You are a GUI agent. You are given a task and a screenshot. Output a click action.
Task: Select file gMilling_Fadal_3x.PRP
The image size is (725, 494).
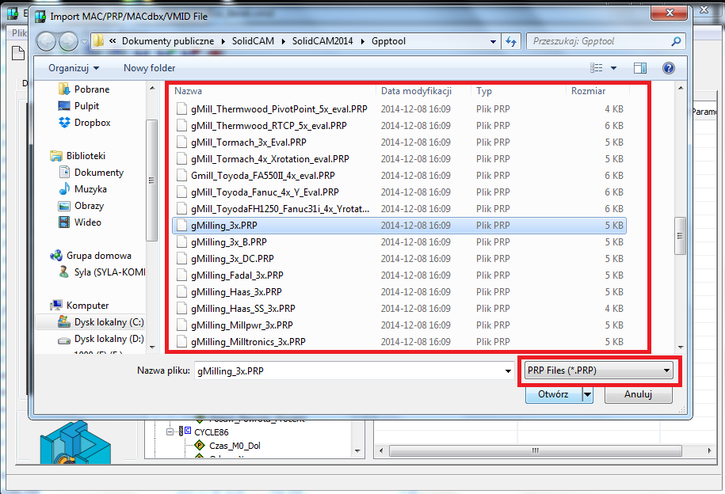click(x=237, y=275)
